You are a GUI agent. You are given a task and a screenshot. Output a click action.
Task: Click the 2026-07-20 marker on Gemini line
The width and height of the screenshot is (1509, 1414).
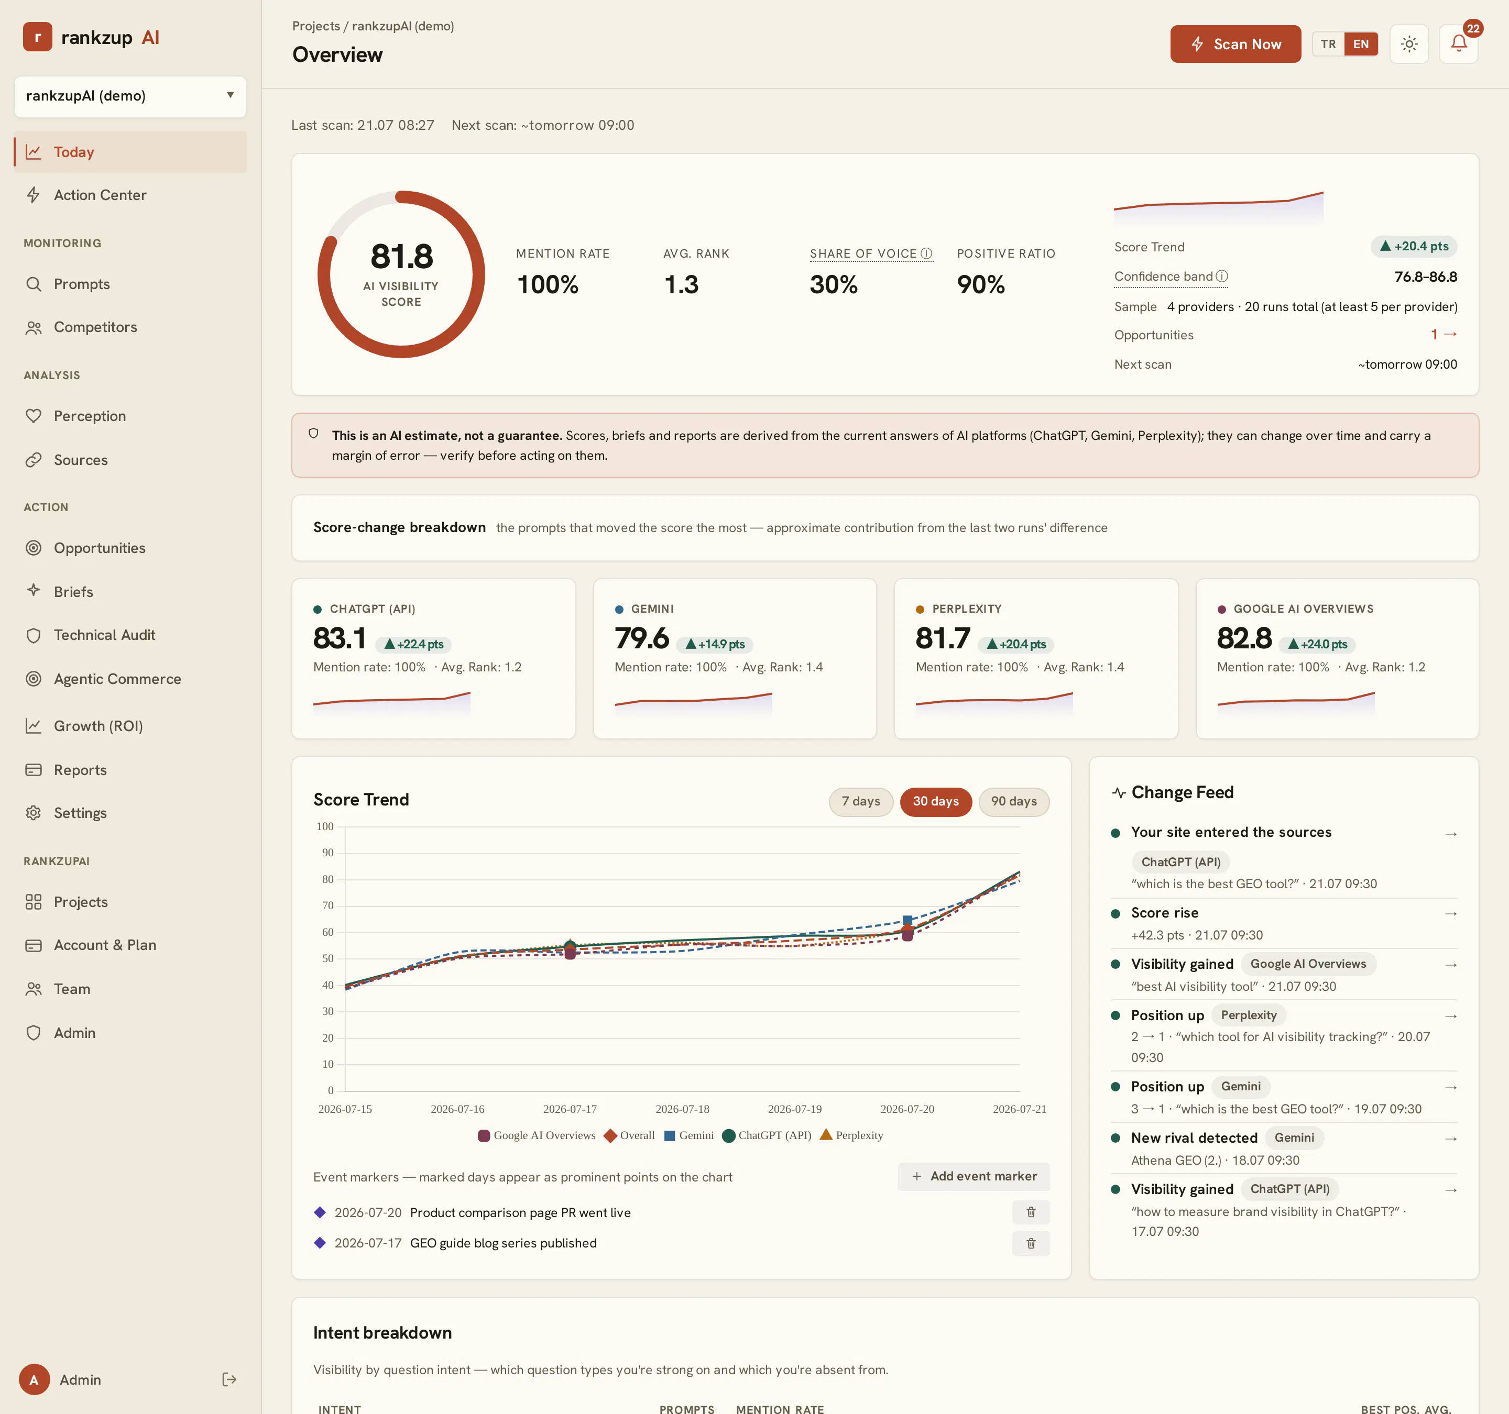coord(907,920)
